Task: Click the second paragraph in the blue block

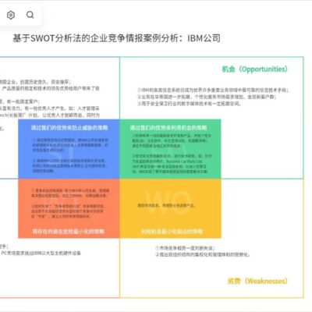Action: pos(69,165)
